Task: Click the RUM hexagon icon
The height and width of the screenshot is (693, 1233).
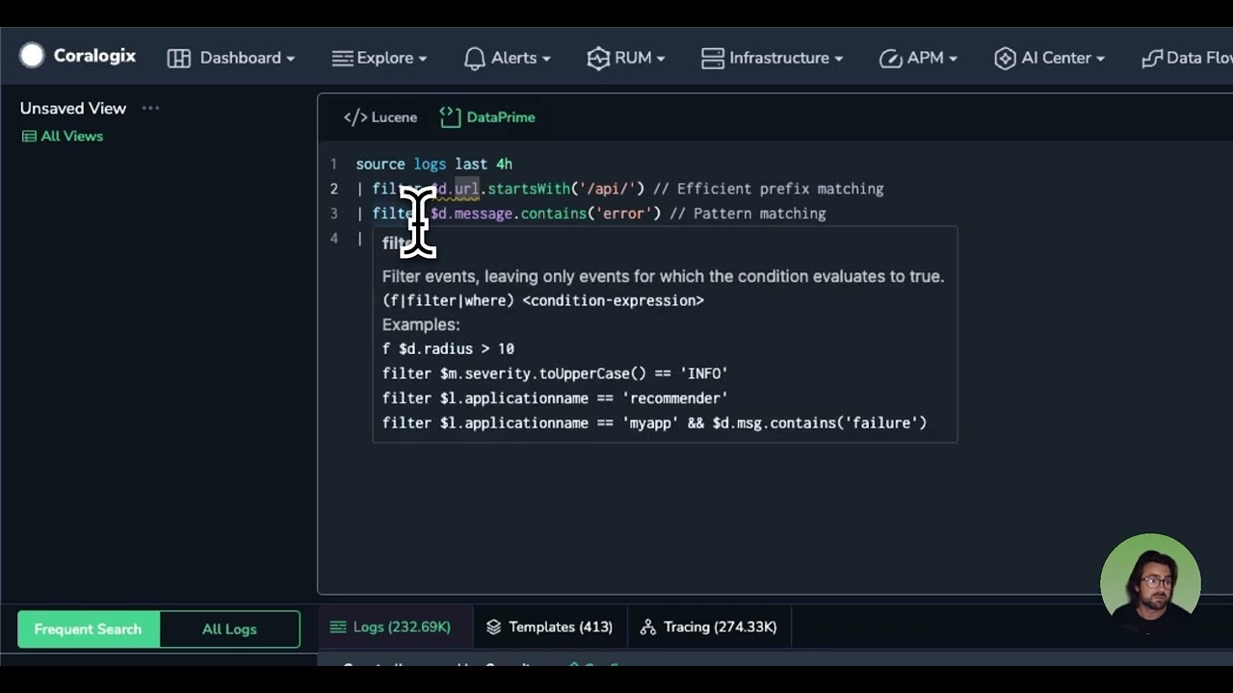Action: click(x=598, y=58)
